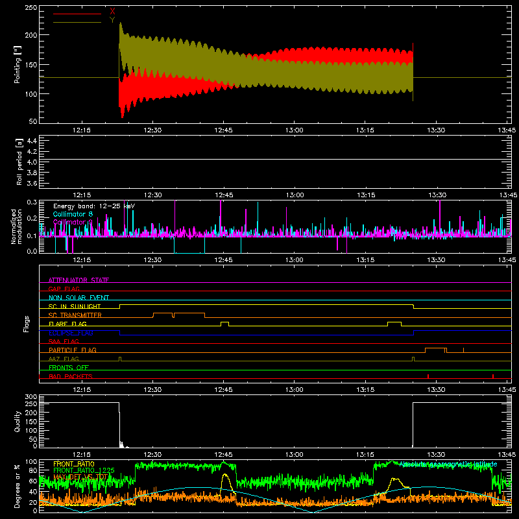Click the 'Degrees or %' axis title
519x519 pixels.
(18, 486)
